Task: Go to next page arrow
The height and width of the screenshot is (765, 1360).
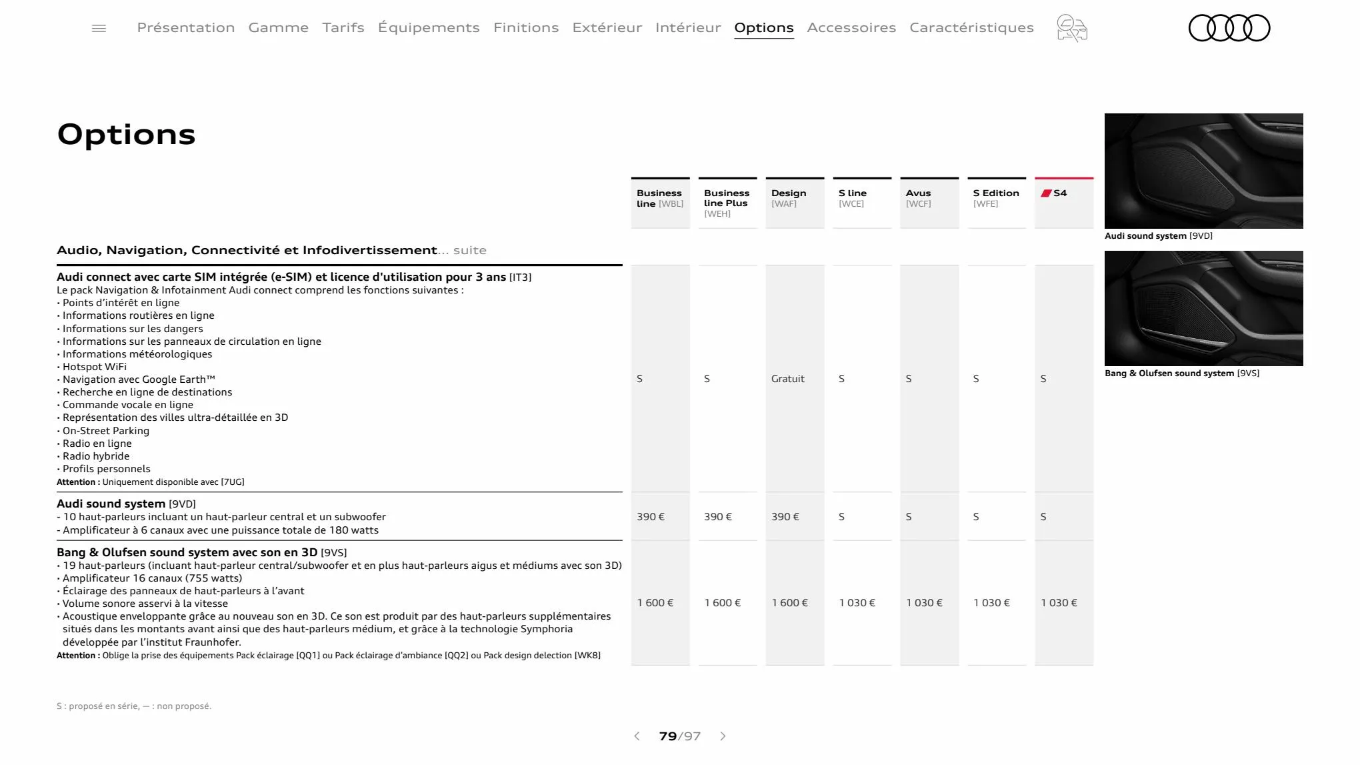Action: pos(723,736)
